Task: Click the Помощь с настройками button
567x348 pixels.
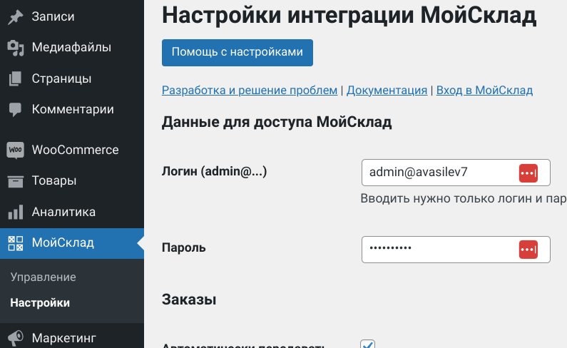Action: click(x=237, y=53)
